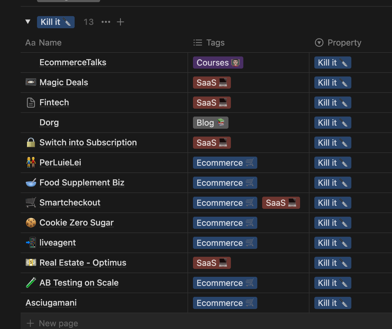Click the Food Supplement Biz bowl icon
Image resolution: width=392 pixels, height=329 pixels.
pos(31,182)
